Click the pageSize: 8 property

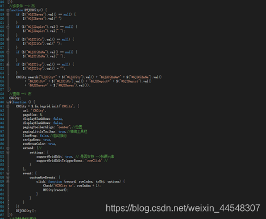32,114
